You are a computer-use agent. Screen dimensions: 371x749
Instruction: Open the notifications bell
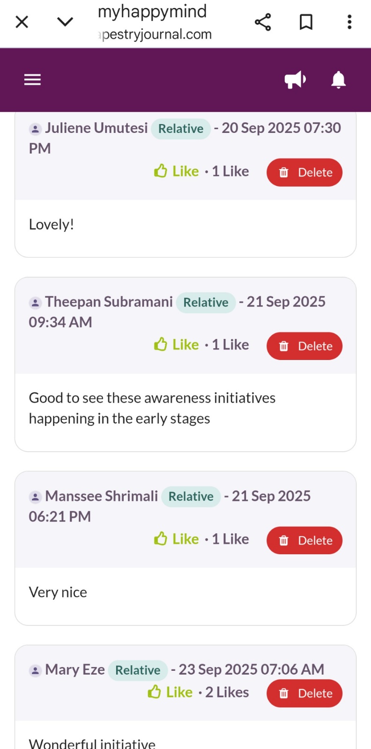(338, 80)
